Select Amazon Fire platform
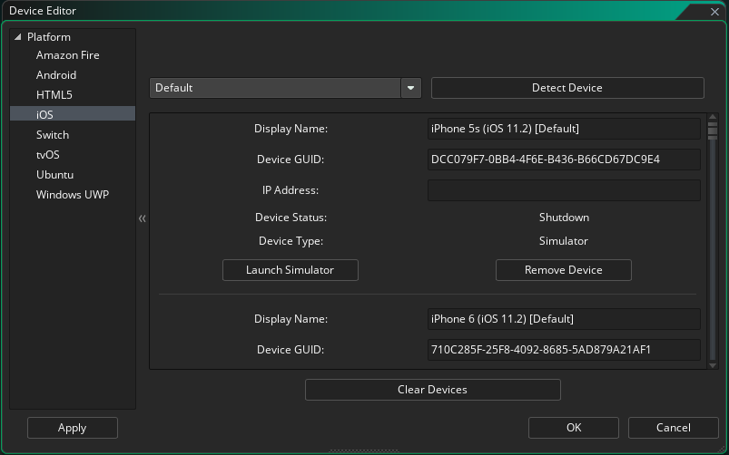Screen dimensions: 729x455 (x=68, y=55)
